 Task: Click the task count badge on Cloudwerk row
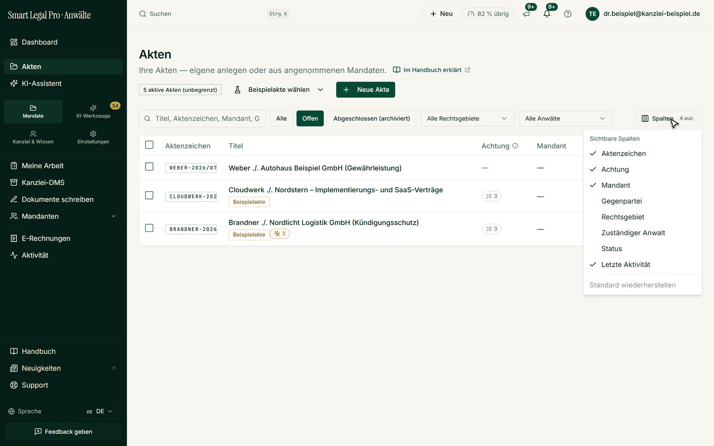[x=491, y=196]
